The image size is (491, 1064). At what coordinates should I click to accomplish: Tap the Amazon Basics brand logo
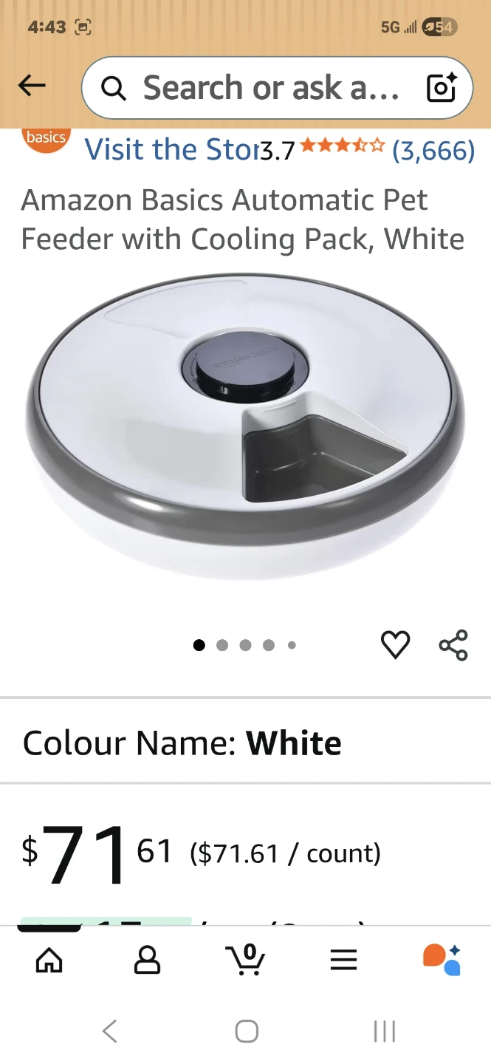pyautogui.click(x=46, y=140)
